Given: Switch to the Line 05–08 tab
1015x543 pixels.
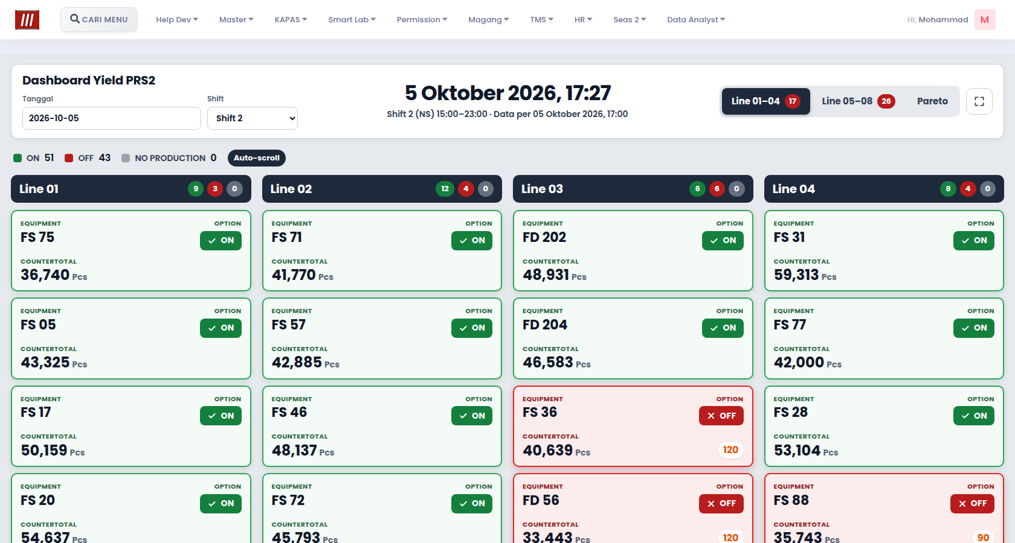Looking at the screenshot, I should pyautogui.click(x=858, y=101).
